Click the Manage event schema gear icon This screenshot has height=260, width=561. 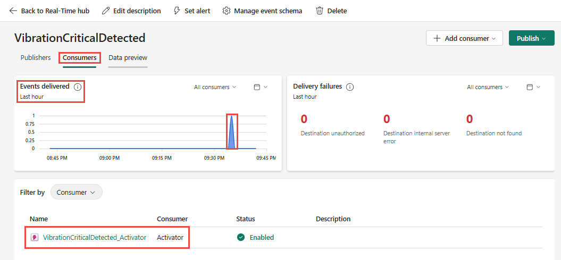(227, 11)
